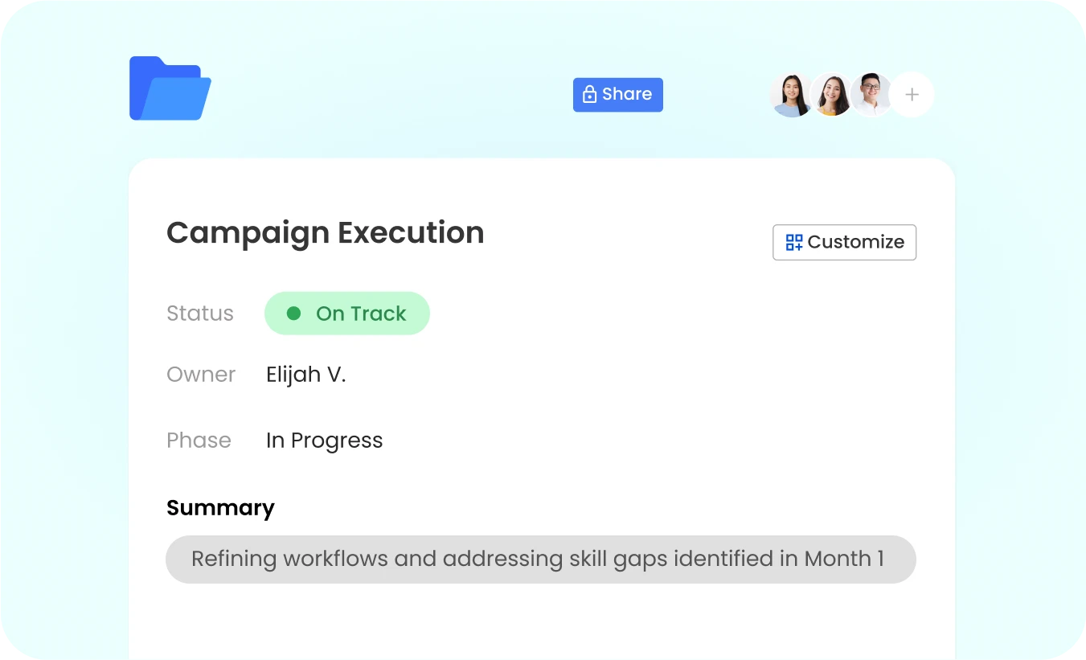This screenshot has width=1086, height=660.
Task: Select the avatar of man with glasses
Action: 870,95
